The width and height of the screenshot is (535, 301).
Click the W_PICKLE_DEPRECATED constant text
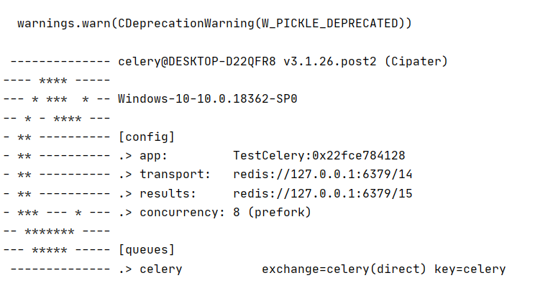pyautogui.click(x=329, y=24)
